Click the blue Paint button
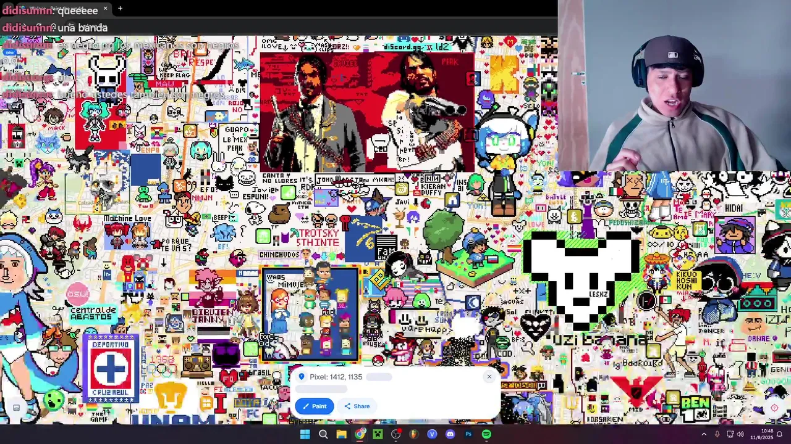The width and height of the screenshot is (791, 444). (x=315, y=406)
